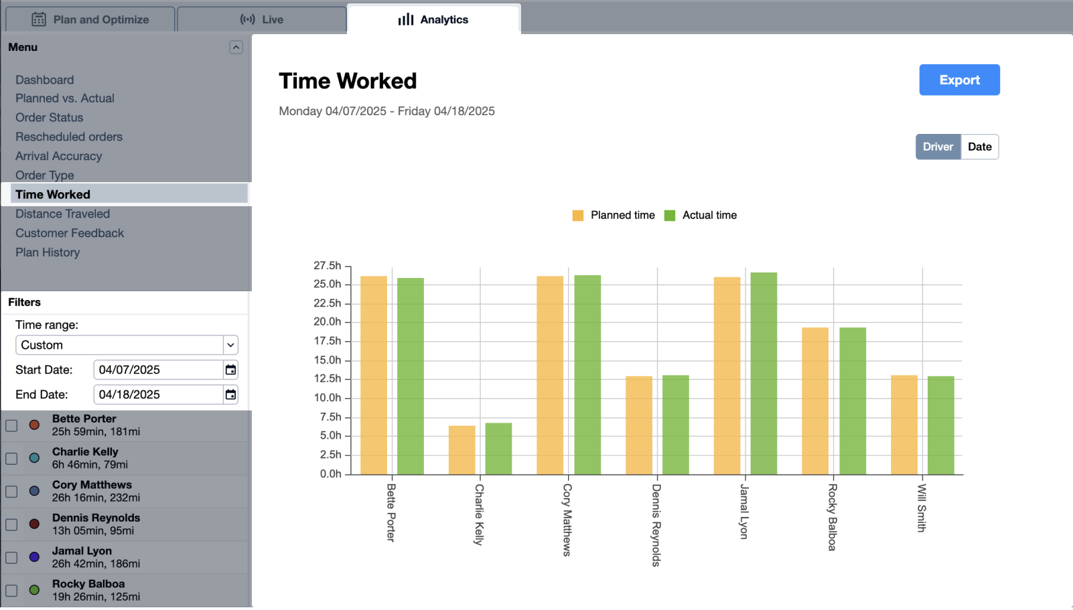The image size is (1073, 610).
Task: Click the calendar icon on Plan and Optimize tab
Action: click(39, 19)
